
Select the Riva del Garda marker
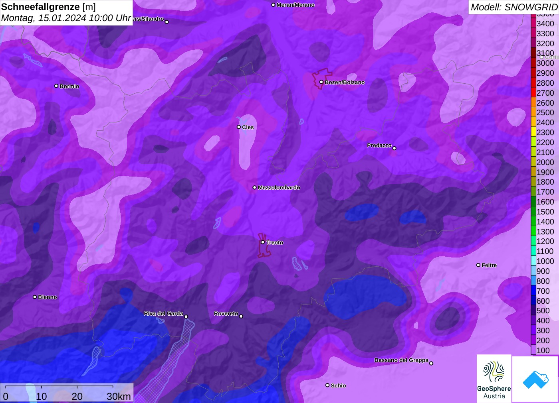186,317
